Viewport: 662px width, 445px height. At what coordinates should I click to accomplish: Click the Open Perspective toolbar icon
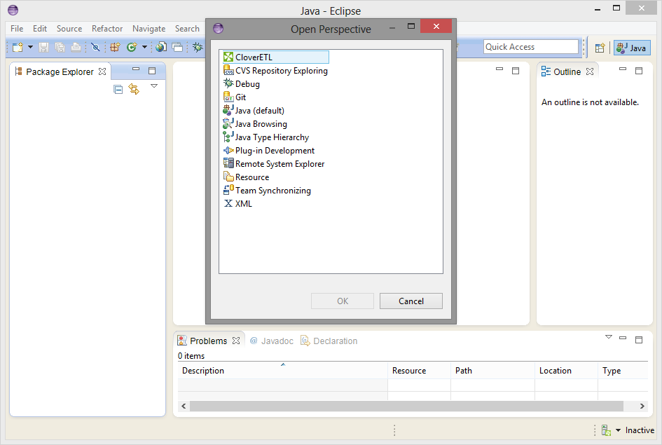tap(600, 48)
